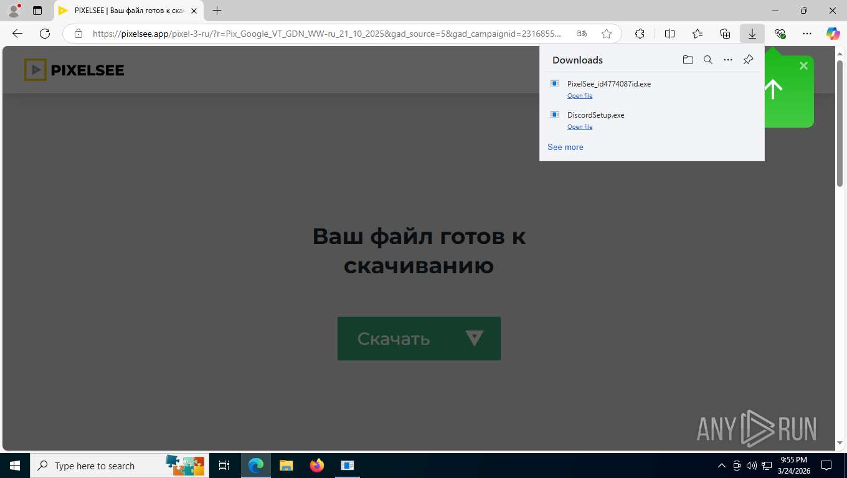Open network status tray icon

(x=767, y=466)
